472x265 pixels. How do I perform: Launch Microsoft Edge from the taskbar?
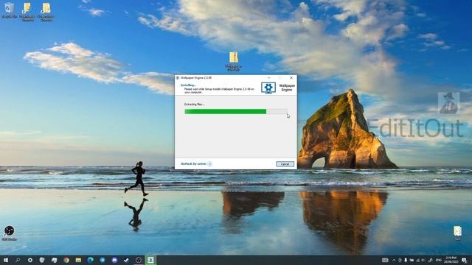[x=90, y=260]
